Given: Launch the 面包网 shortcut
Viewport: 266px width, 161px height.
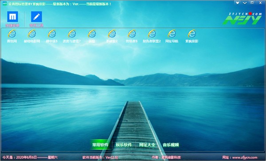Looking at the screenshot, I should tap(12, 36).
